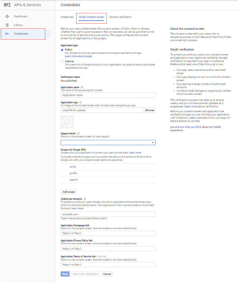Click Browse to upload a logo
The image size is (238, 283).
click(150, 110)
